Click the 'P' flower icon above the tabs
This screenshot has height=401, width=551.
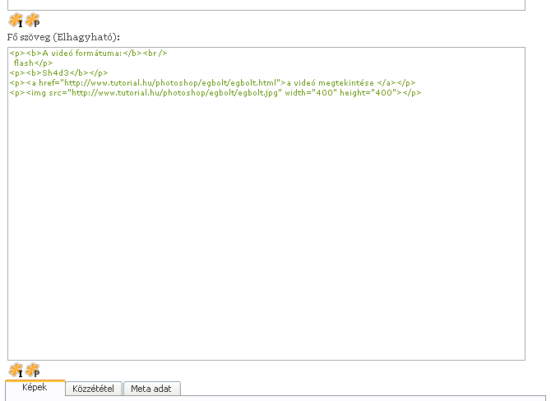(32, 371)
